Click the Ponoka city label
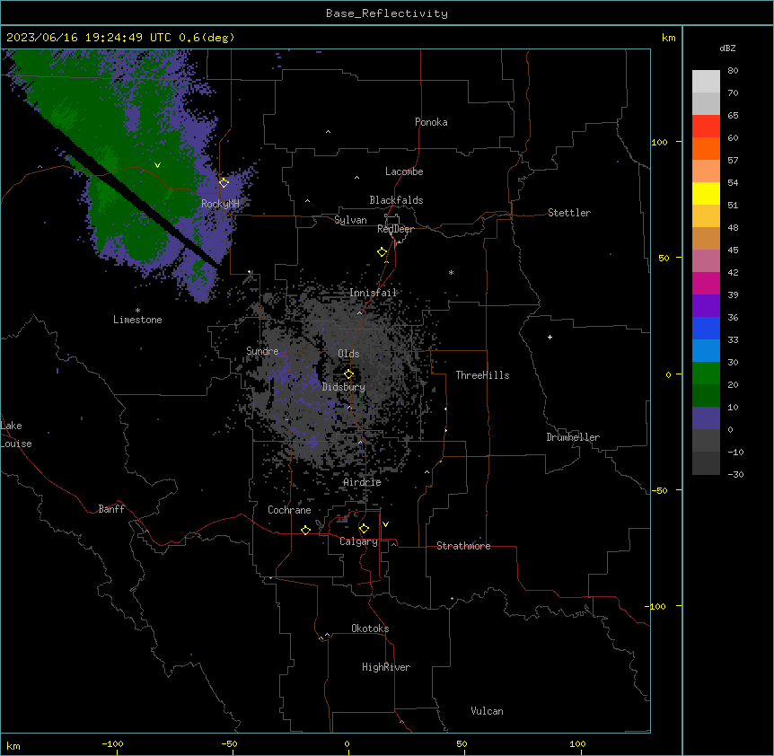 coord(431,122)
